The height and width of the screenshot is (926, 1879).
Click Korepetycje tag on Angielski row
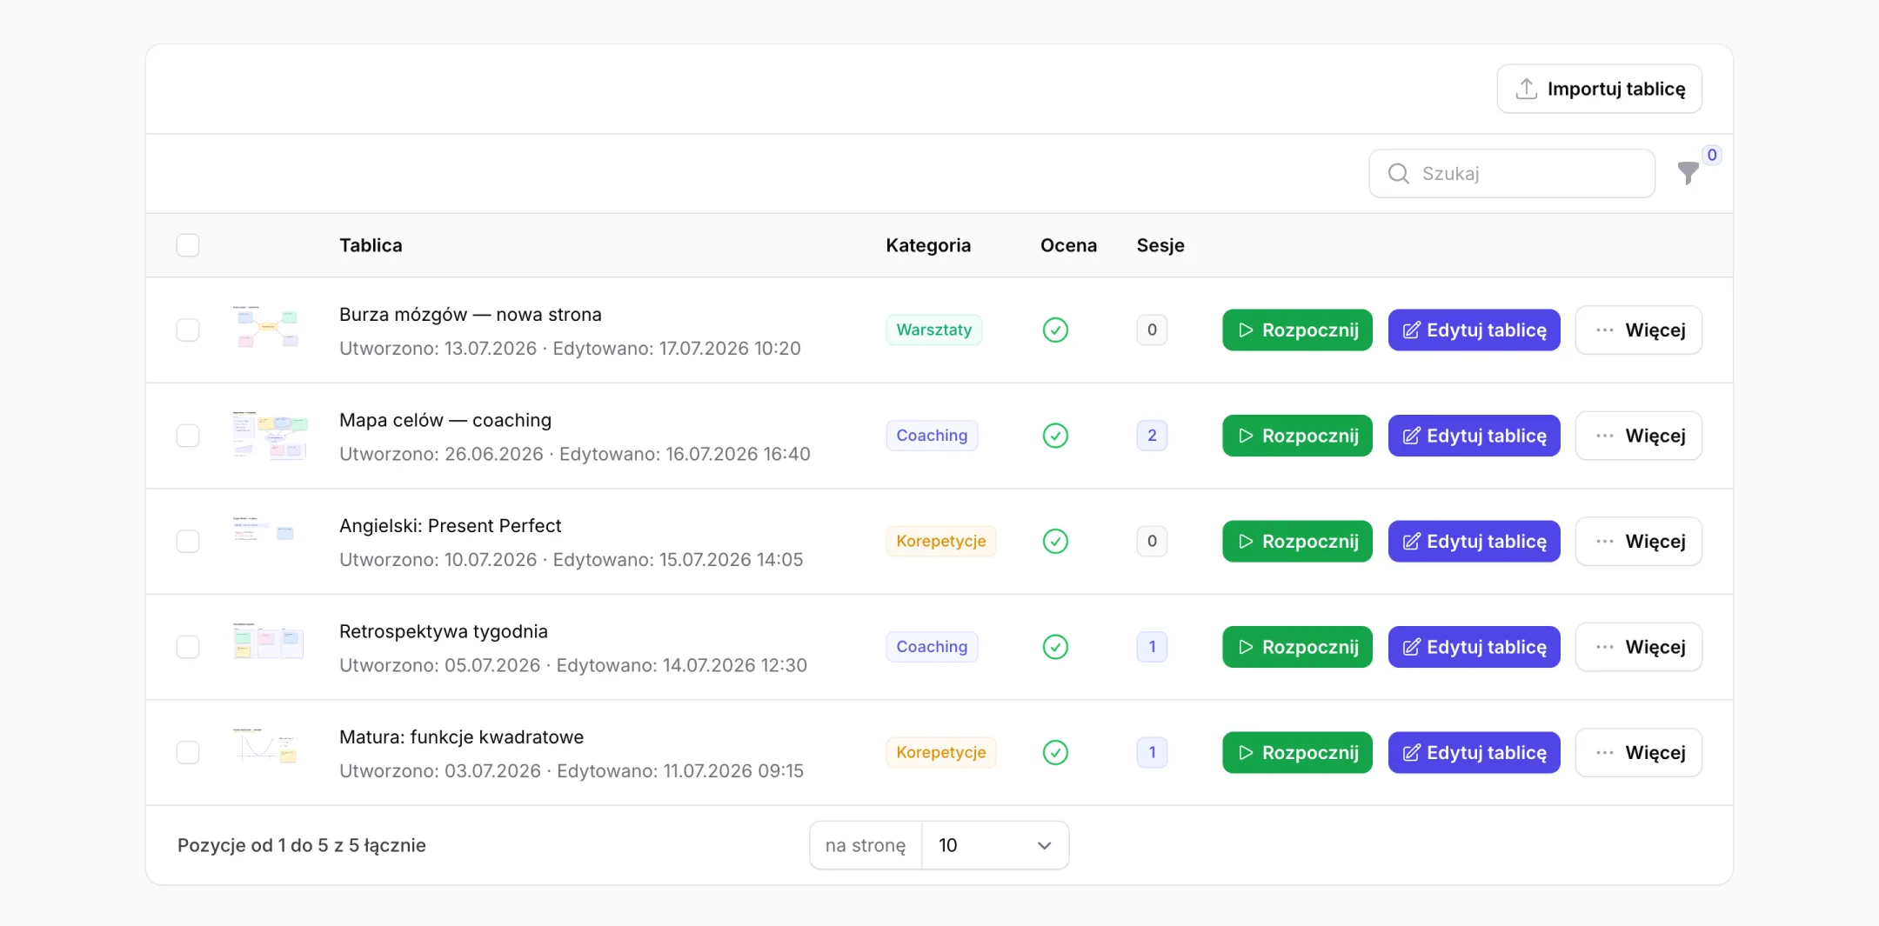click(x=941, y=542)
